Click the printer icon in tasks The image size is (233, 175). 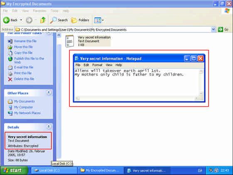[10, 74]
